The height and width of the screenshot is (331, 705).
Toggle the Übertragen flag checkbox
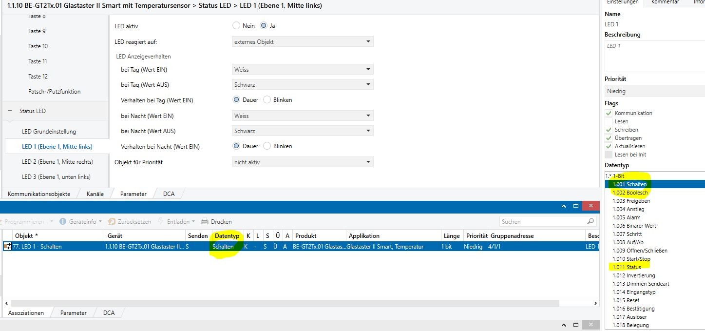609,138
